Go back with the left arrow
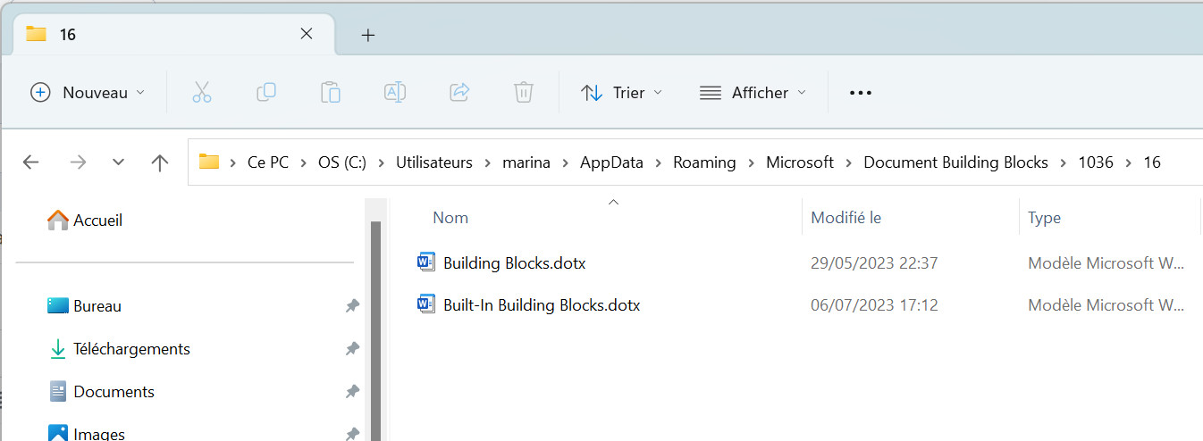This screenshot has width=1203, height=441. coord(30,162)
